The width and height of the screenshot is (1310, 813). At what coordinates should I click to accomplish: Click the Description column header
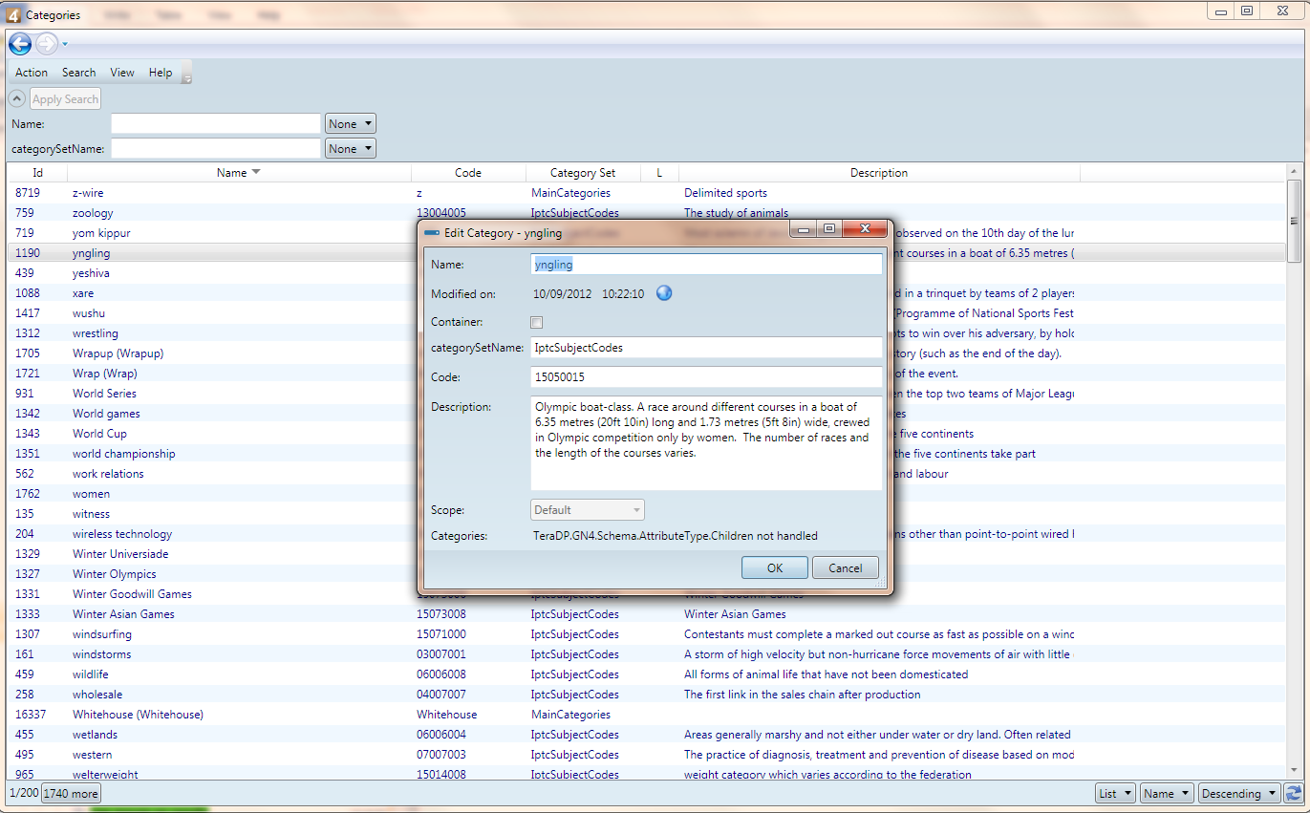879,173
